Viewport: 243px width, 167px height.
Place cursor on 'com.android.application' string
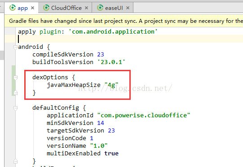(113, 32)
